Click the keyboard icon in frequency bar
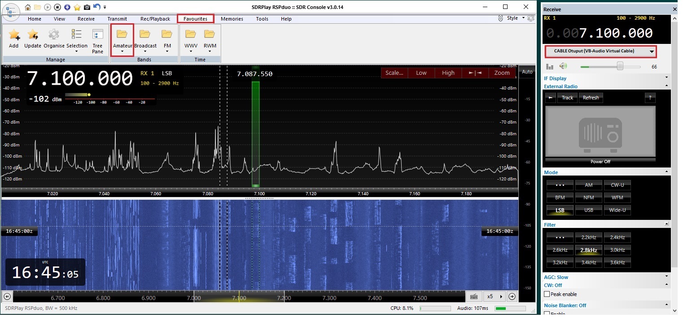Screen dimensions: 692x326 (x=473, y=296)
